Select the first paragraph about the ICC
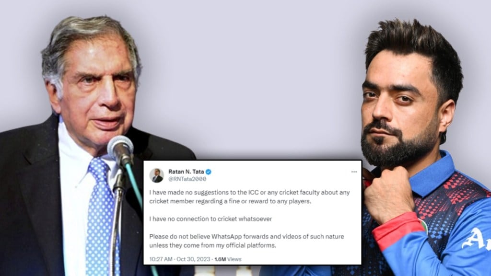491x276 pixels. (249, 197)
